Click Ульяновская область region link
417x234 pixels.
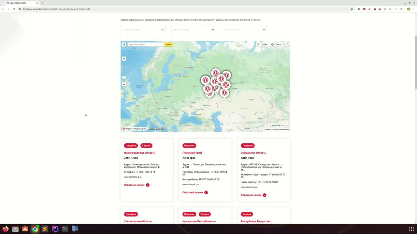click(138, 221)
